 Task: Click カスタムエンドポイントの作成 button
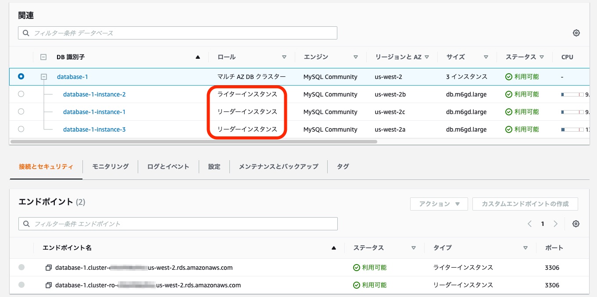(x=525, y=204)
